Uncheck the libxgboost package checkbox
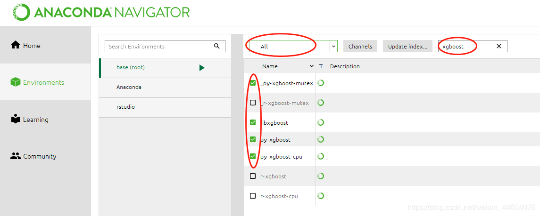The height and width of the screenshot is (216, 540). [253, 122]
